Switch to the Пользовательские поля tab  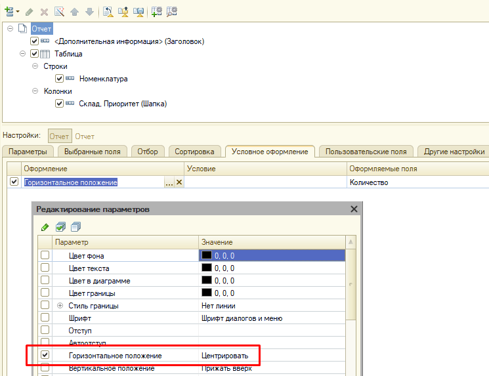366,152
